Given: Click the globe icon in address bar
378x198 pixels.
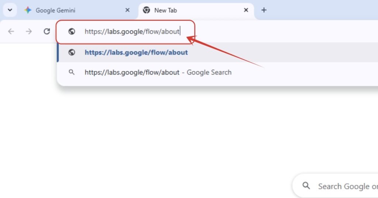Looking at the screenshot, I should pyautogui.click(x=72, y=32).
